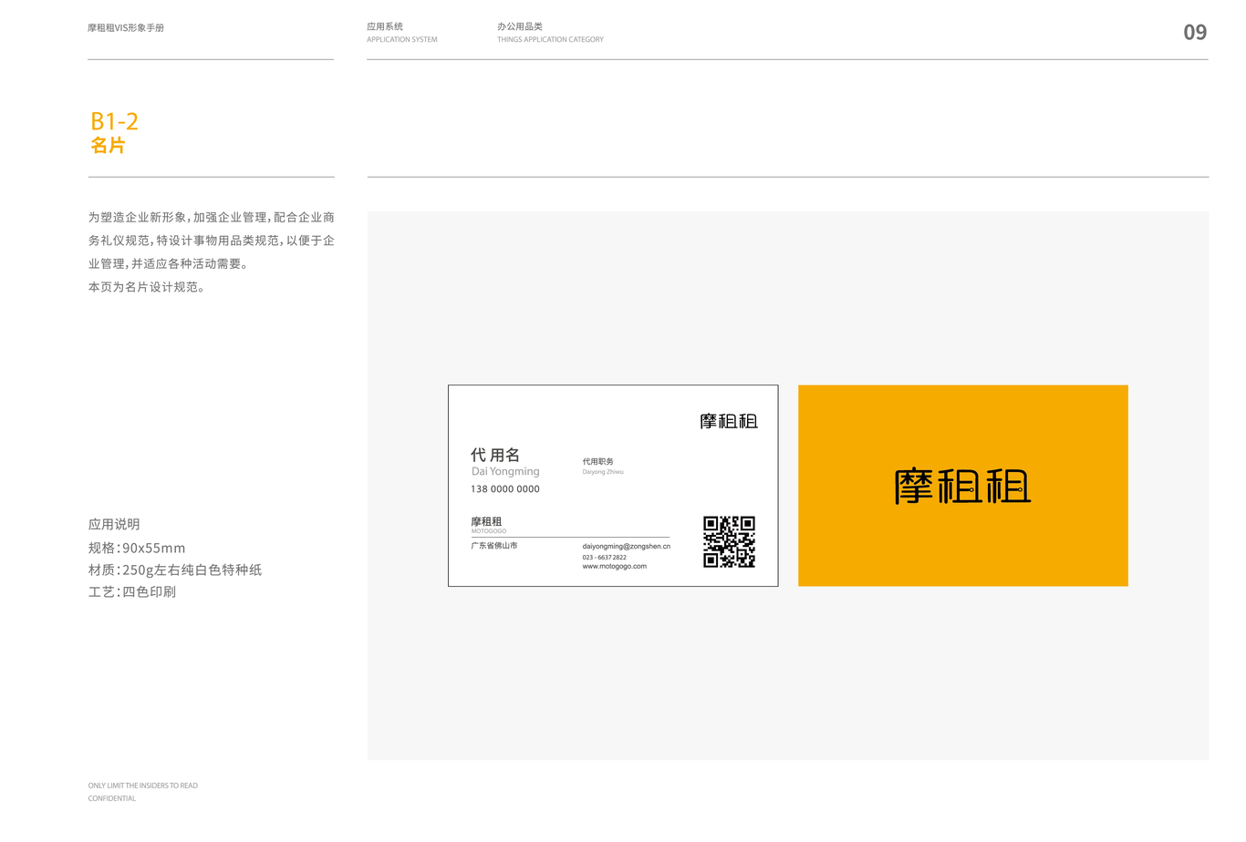This screenshot has width=1246, height=842.
Task: Select the header text 摩租租VIS形象手册
Action: point(126,28)
